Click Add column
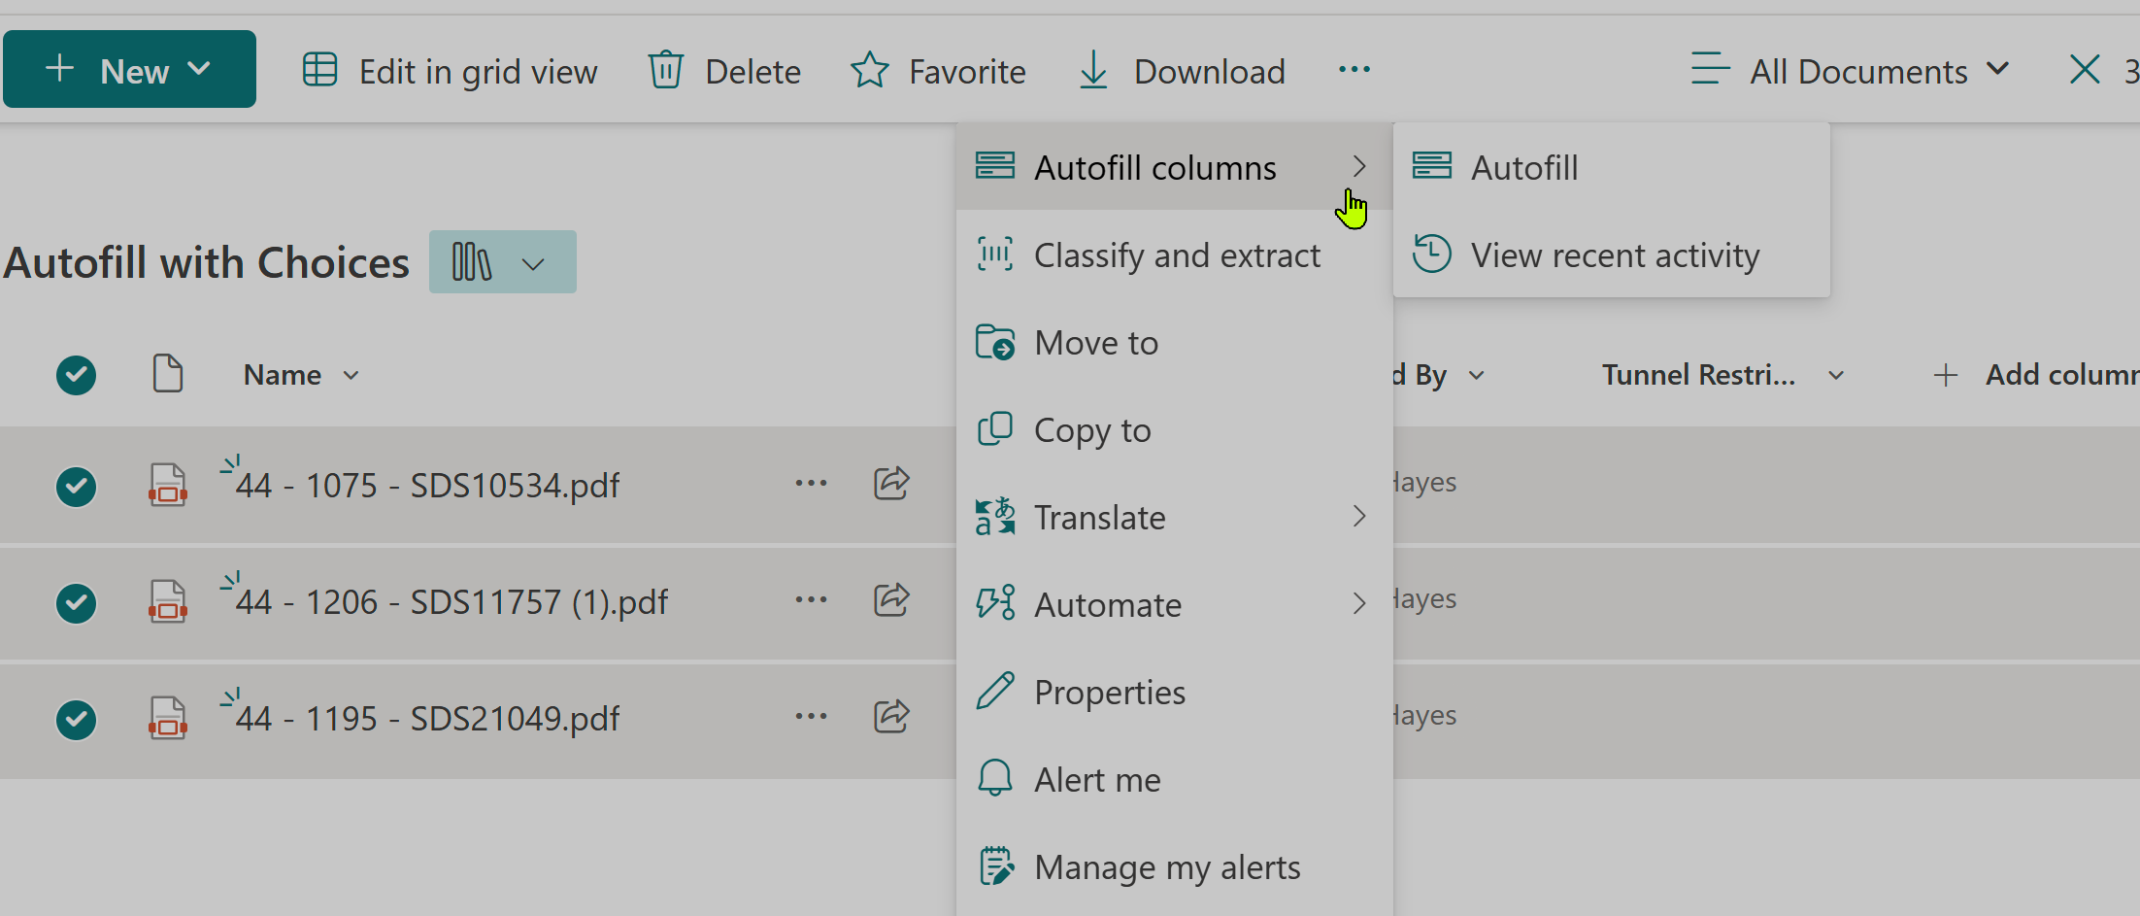2140x916 pixels. [x=2035, y=375]
